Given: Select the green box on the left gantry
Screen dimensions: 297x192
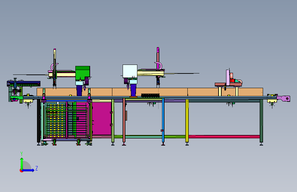Looking at the screenshot, I should pos(83,73).
